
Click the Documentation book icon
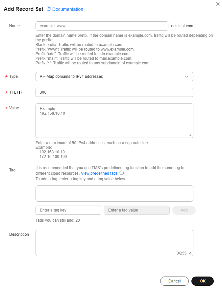tap(48, 9)
